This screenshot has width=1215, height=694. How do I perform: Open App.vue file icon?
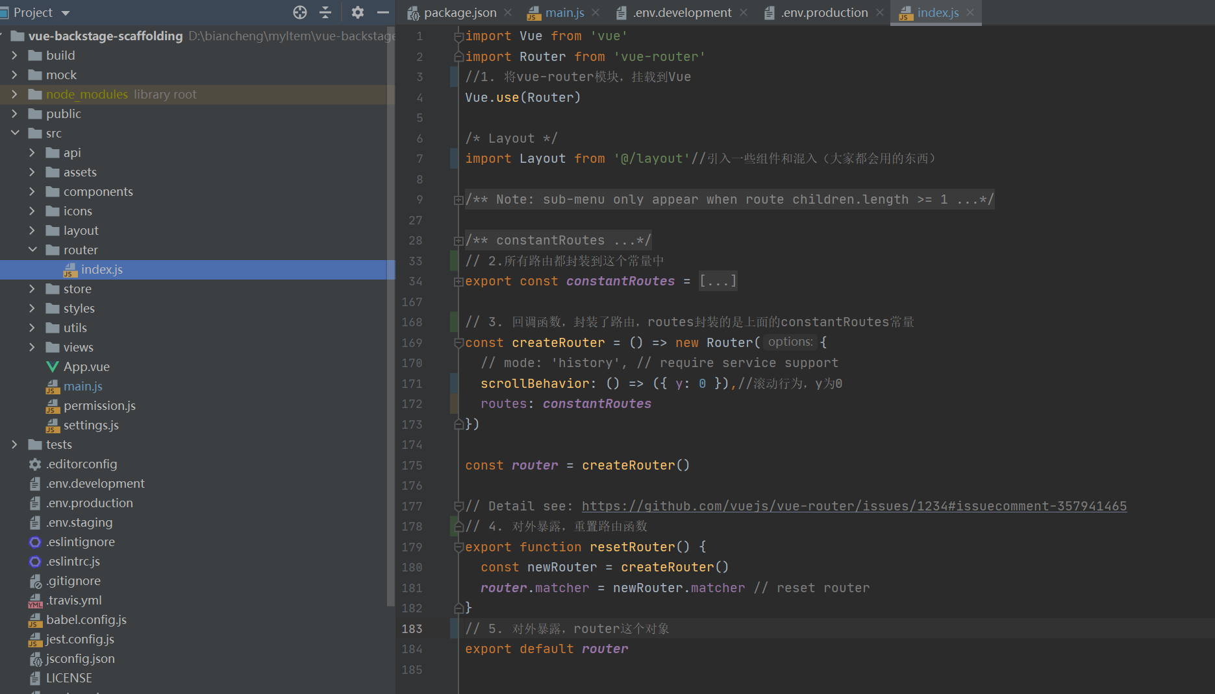[53, 366]
